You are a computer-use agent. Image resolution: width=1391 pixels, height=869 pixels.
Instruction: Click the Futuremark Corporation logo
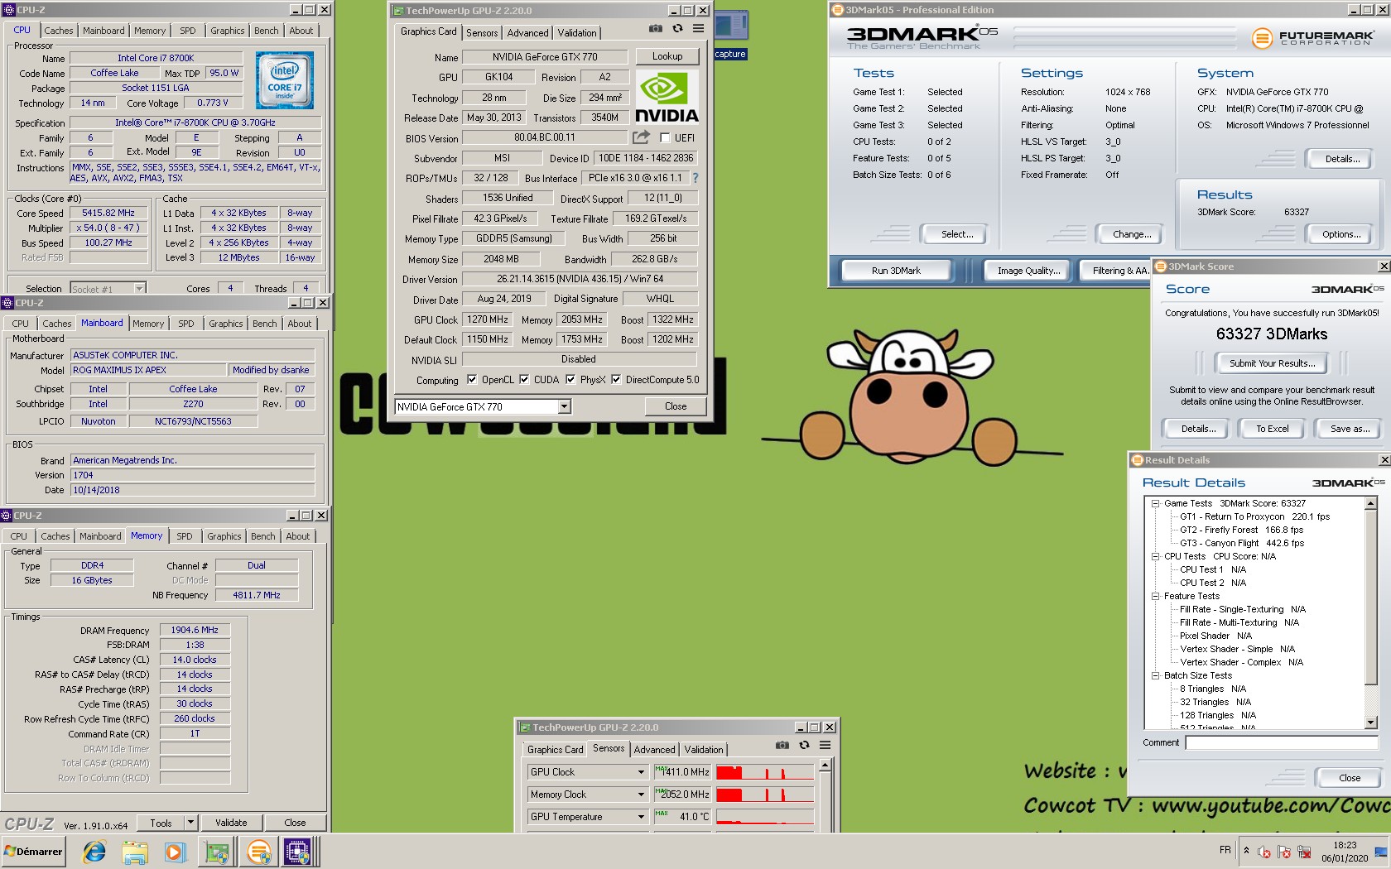1312,38
